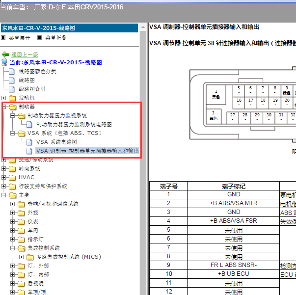Expand the 发动机 tree node
This screenshot has width=296, height=295.
coord(3,98)
